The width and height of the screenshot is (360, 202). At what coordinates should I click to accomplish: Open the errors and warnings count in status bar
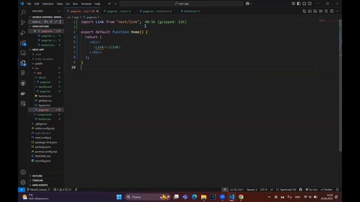coord(62,190)
